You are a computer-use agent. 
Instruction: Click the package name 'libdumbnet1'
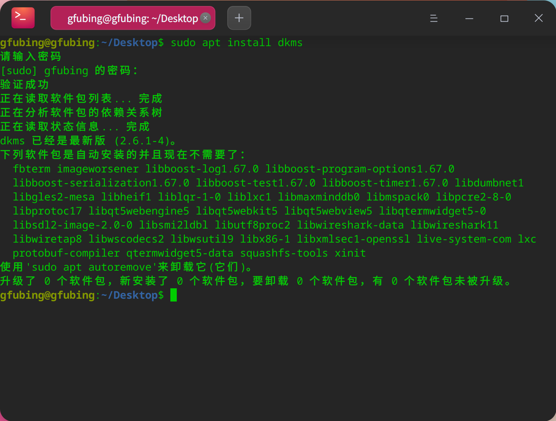tap(489, 183)
